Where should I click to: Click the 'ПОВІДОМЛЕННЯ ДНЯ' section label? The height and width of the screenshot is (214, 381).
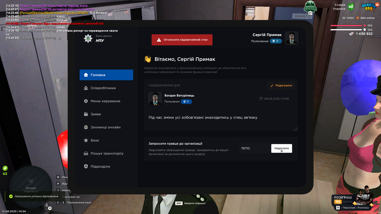pyautogui.click(x=164, y=86)
